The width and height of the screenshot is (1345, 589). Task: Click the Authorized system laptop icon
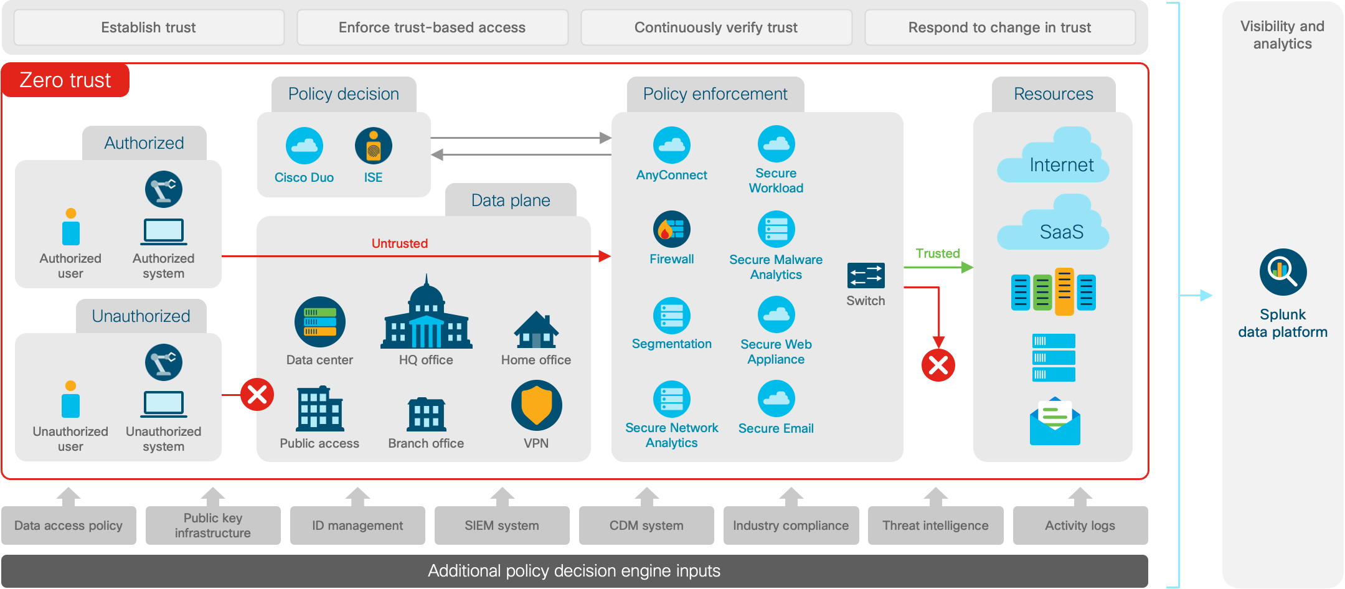click(x=164, y=232)
